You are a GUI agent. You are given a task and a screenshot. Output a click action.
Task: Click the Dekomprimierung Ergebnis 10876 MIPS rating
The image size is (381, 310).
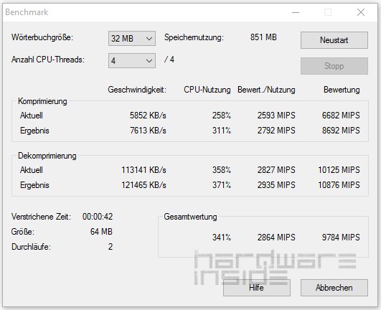339,185
